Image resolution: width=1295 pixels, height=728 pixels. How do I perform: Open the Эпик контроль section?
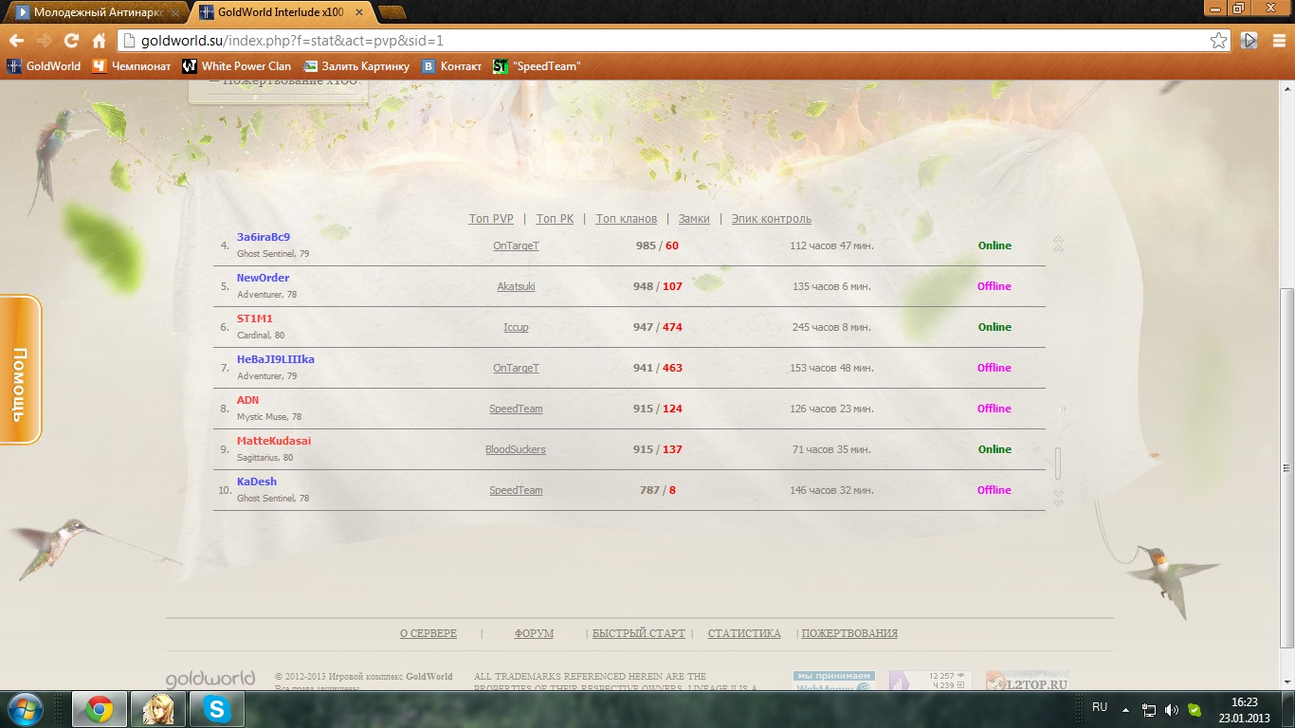[771, 219]
